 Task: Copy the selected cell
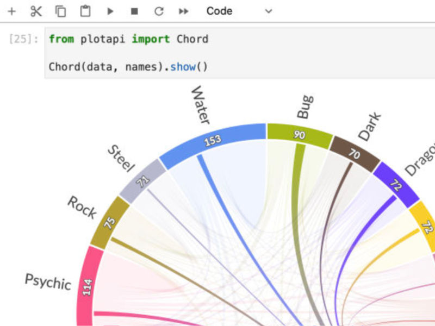61,11
